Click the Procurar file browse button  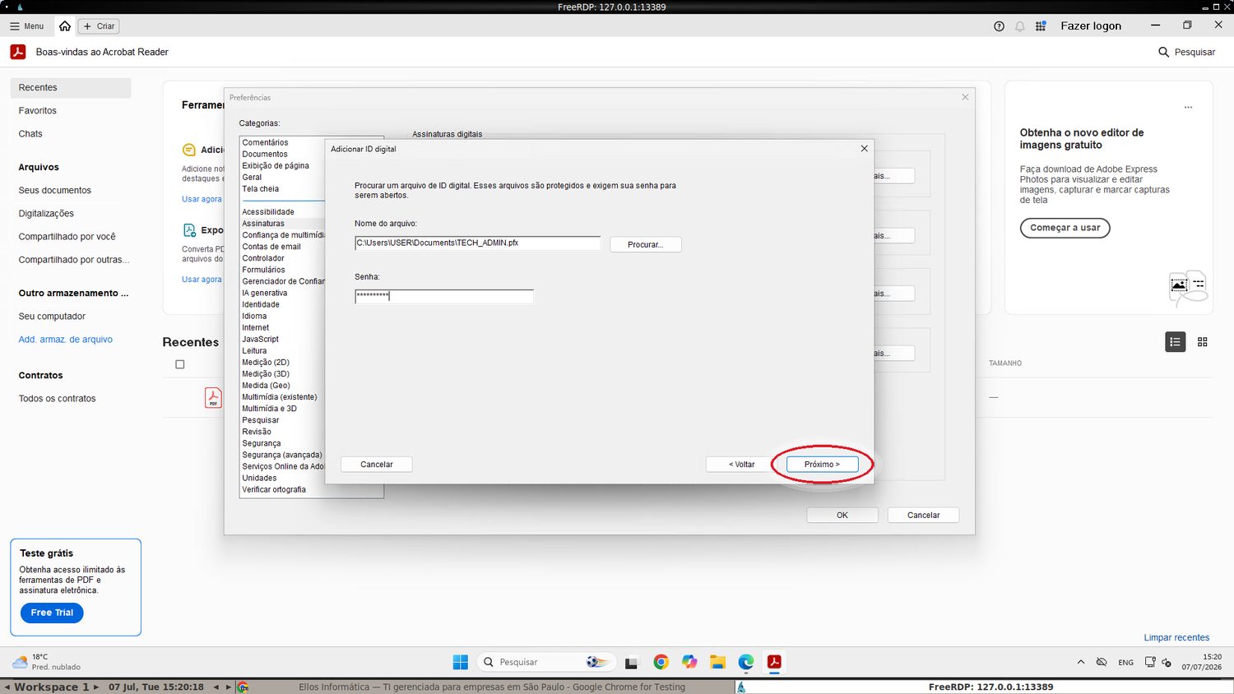pos(645,244)
